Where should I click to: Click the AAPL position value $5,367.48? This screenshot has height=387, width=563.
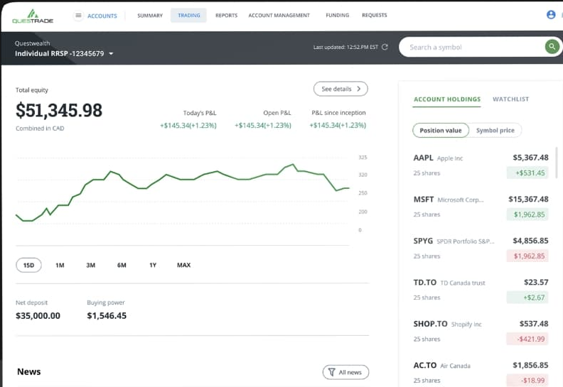tap(530, 158)
